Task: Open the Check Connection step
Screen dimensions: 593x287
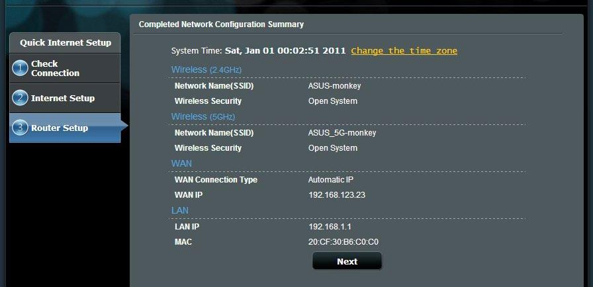Action: (65, 68)
